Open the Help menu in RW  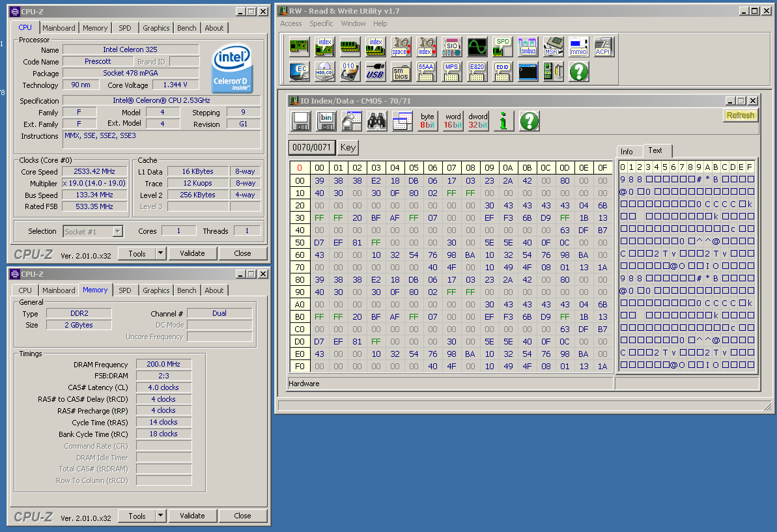tap(380, 23)
